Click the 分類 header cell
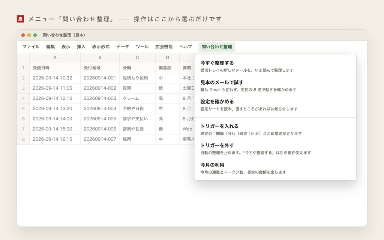Viewport: 384px width, 240px height. 137,68
